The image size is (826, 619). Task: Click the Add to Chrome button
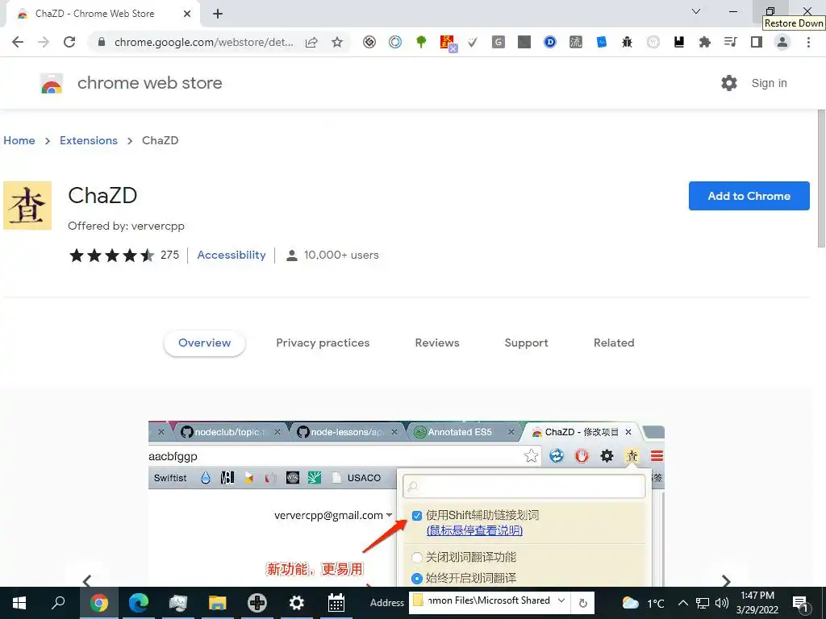coord(749,196)
